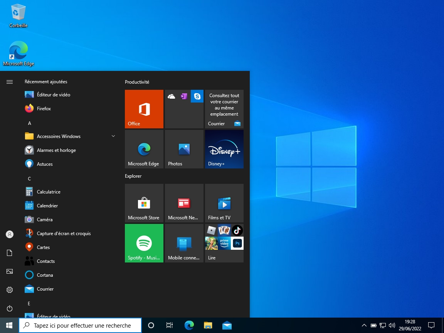Open the user account button

[10, 234]
